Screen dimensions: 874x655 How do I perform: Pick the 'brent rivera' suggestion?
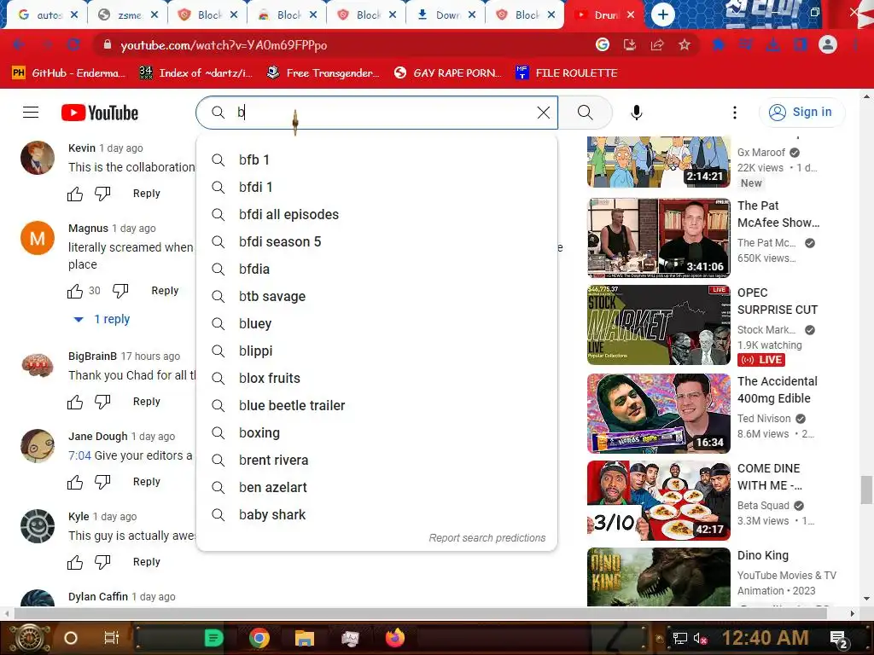tap(376, 460)
